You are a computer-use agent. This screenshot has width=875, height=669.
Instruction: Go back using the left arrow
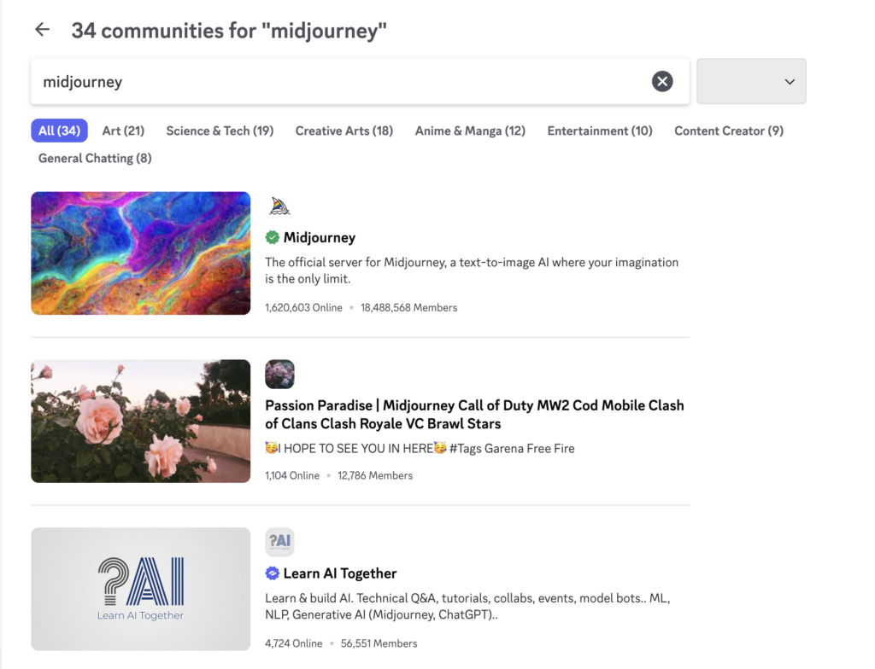pos(43,30)
